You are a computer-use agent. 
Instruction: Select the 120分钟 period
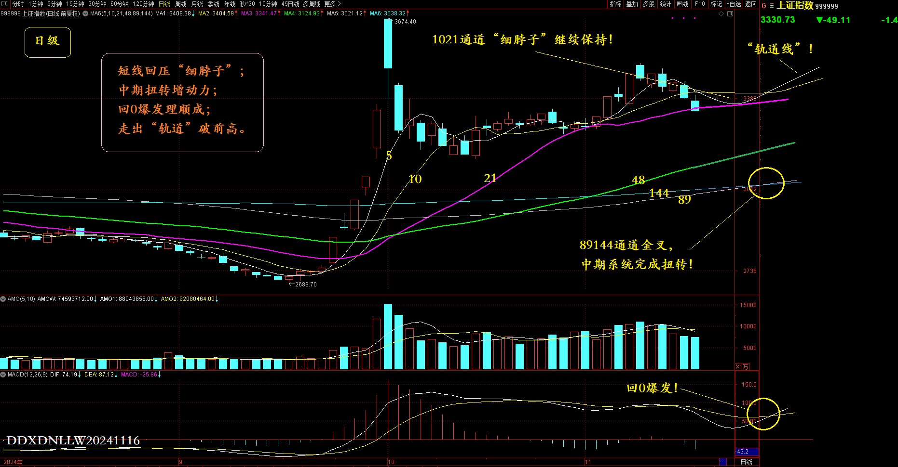pos(143,4)
